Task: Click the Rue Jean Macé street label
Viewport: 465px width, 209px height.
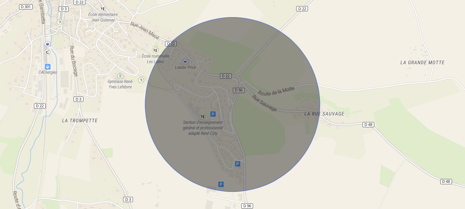Action: 144,30
